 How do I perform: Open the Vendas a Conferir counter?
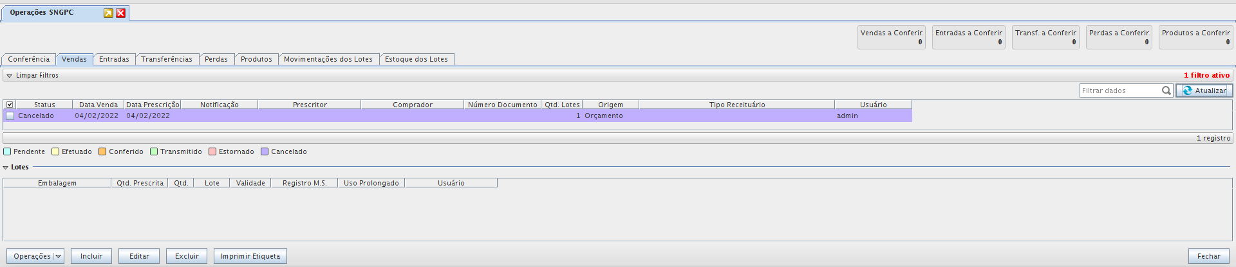click(891, 37)
